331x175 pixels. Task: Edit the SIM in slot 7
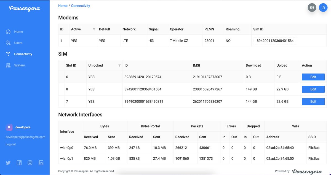(313, 101)
